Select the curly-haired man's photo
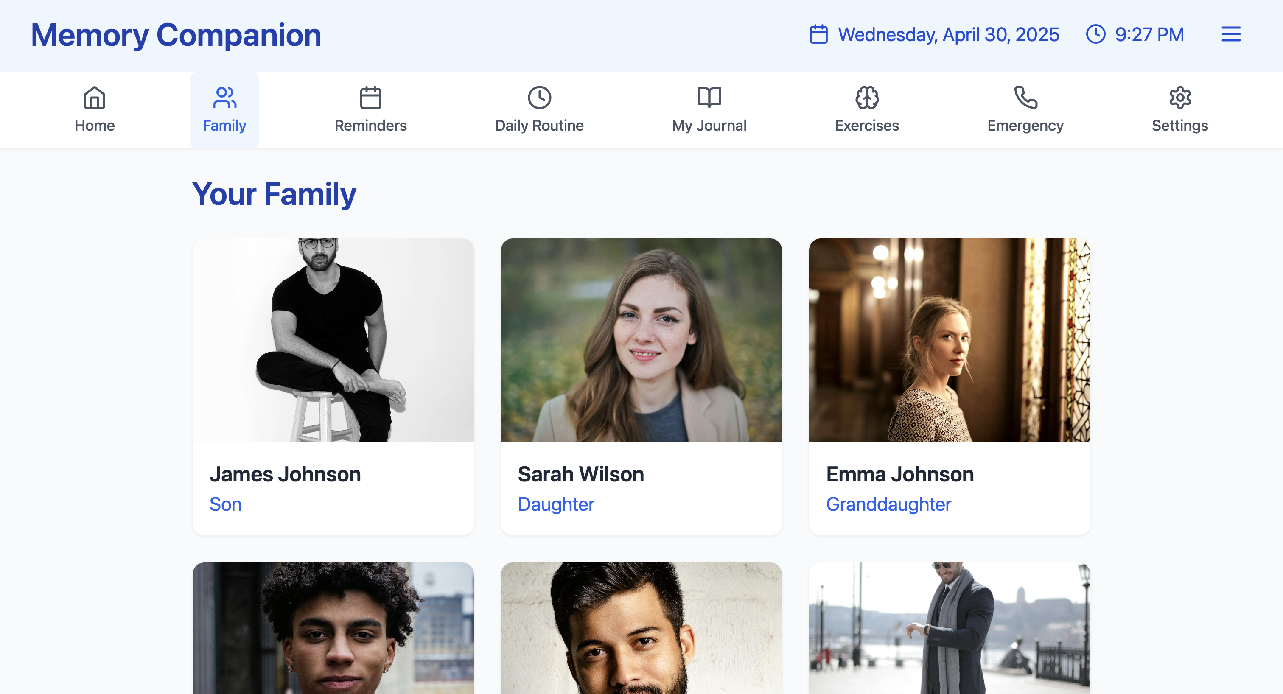Screen dimensions: 1283x694 coord(333,628)
